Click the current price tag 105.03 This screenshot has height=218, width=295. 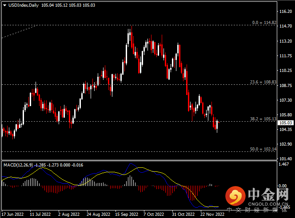coord(284,123)
